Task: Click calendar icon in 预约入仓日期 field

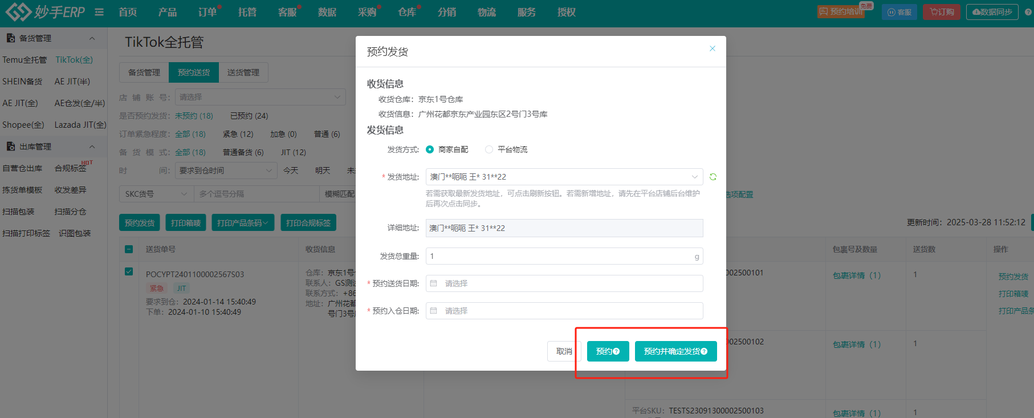Action: pos(434,311)
